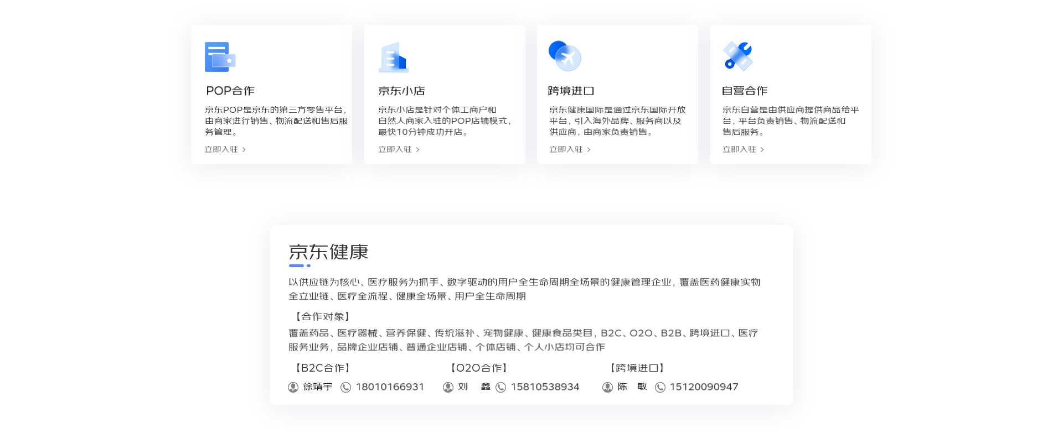
Task: Click phone number 15120090947
Action: pos(704,387)
